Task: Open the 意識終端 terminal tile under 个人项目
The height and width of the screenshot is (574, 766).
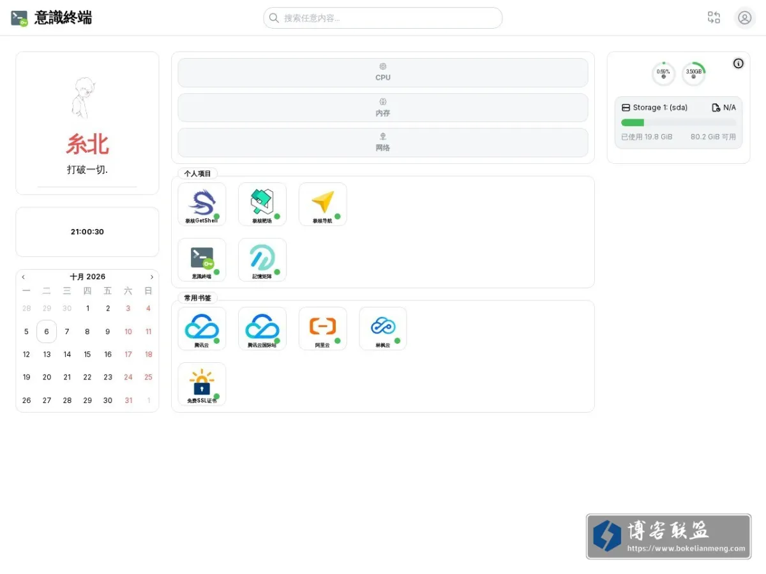Action: [x=202, y=260]
